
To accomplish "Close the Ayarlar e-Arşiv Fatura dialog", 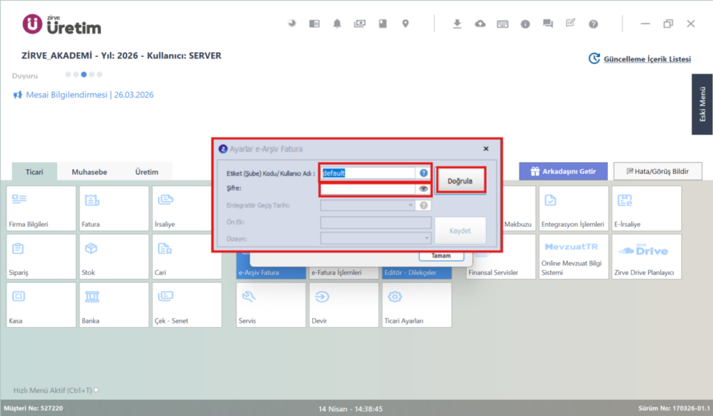I will [x=485, y=148].
